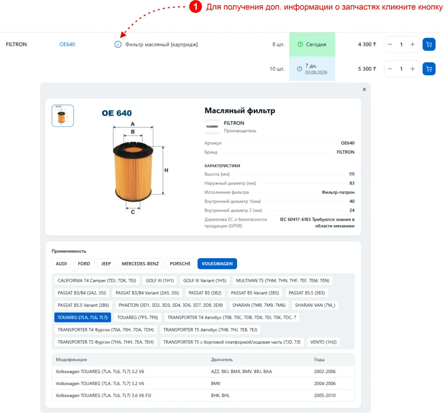Choose PASSAT B5.5 Variant (3B6) model
Image resolution: width=443 pixels, height=413 pixels.
(83, 305)
